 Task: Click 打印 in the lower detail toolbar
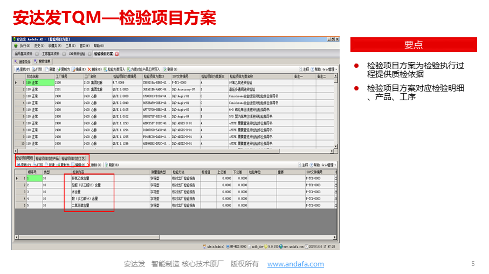38,165
